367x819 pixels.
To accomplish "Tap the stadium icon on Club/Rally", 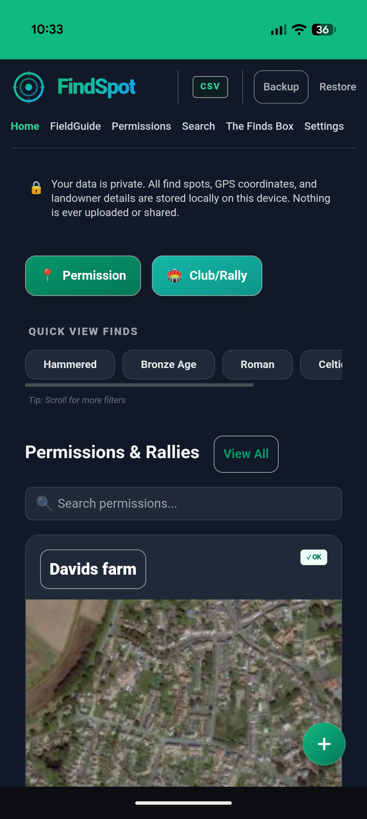I will tap(174, 276).
